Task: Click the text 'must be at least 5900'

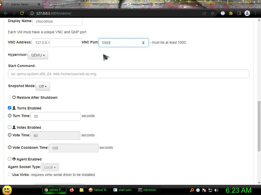Action: pyautogui.click(x=169, y=42)
